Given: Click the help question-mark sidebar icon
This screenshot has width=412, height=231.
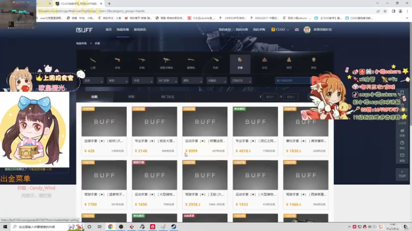Looking at the screenshot, I should coord(402,144).
